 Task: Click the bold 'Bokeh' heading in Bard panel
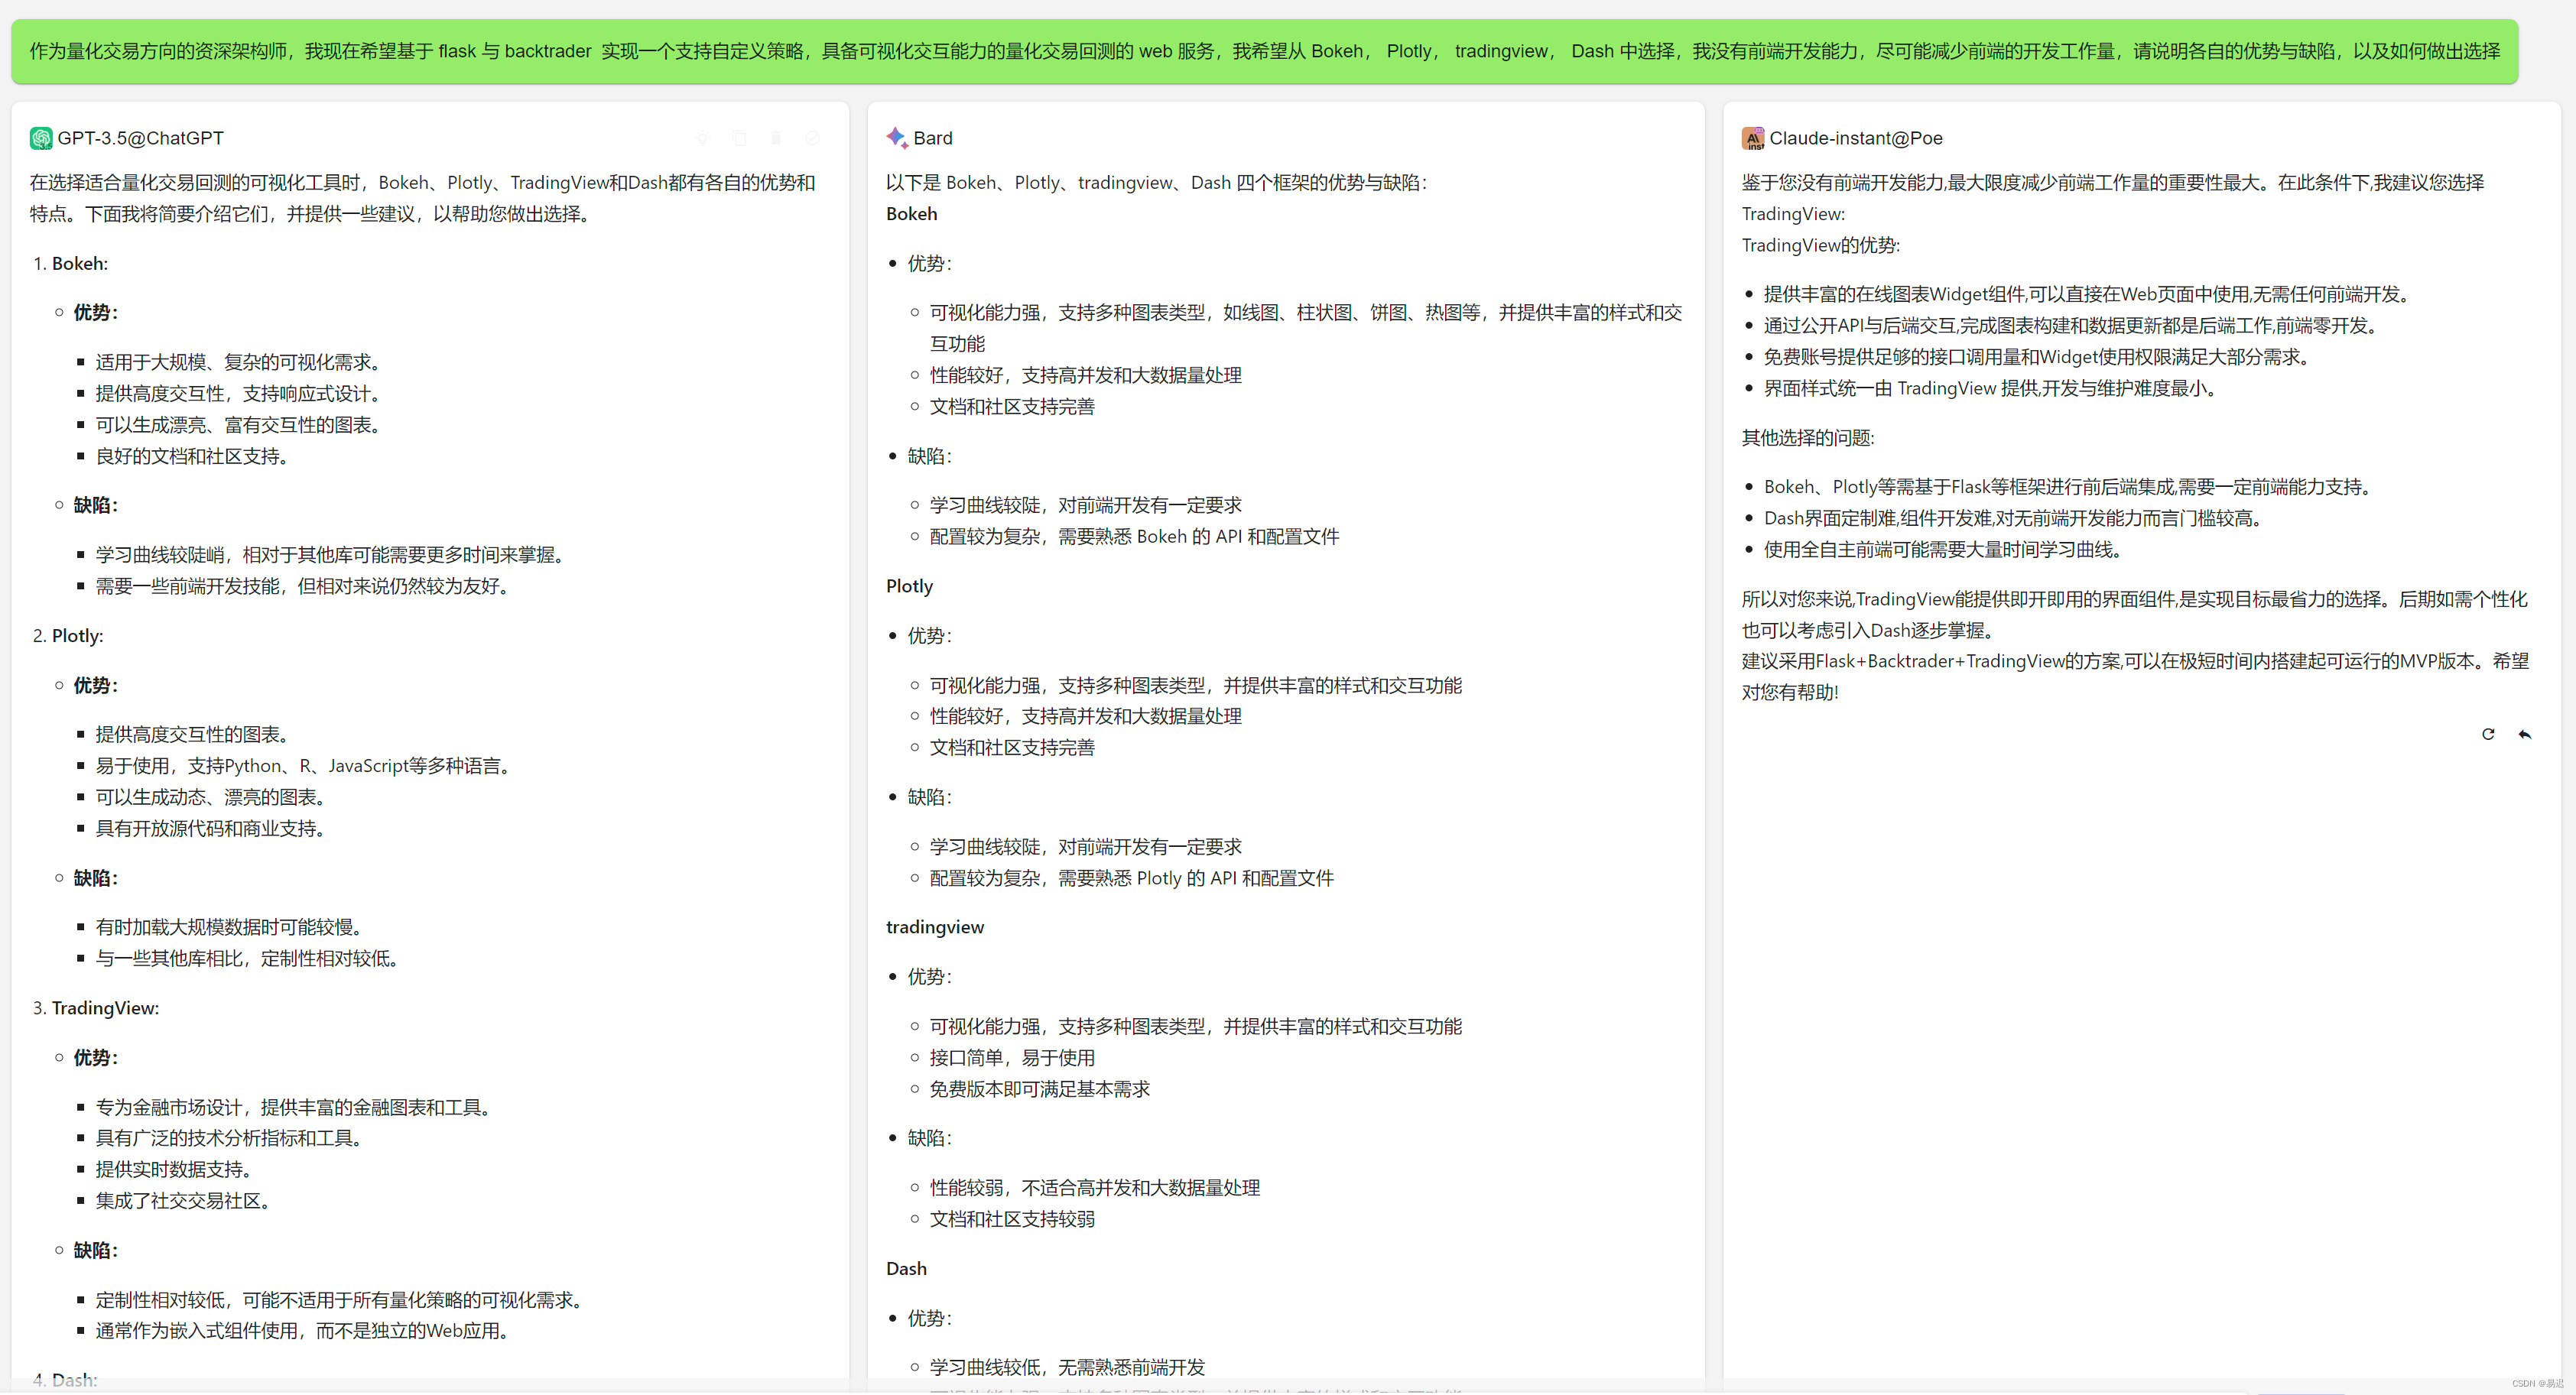[912, 214]
